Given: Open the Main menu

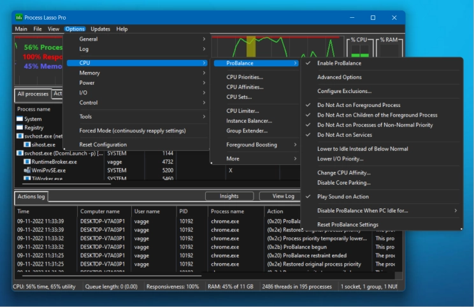Looking at the screenshot, I should (x=21, y=29).
